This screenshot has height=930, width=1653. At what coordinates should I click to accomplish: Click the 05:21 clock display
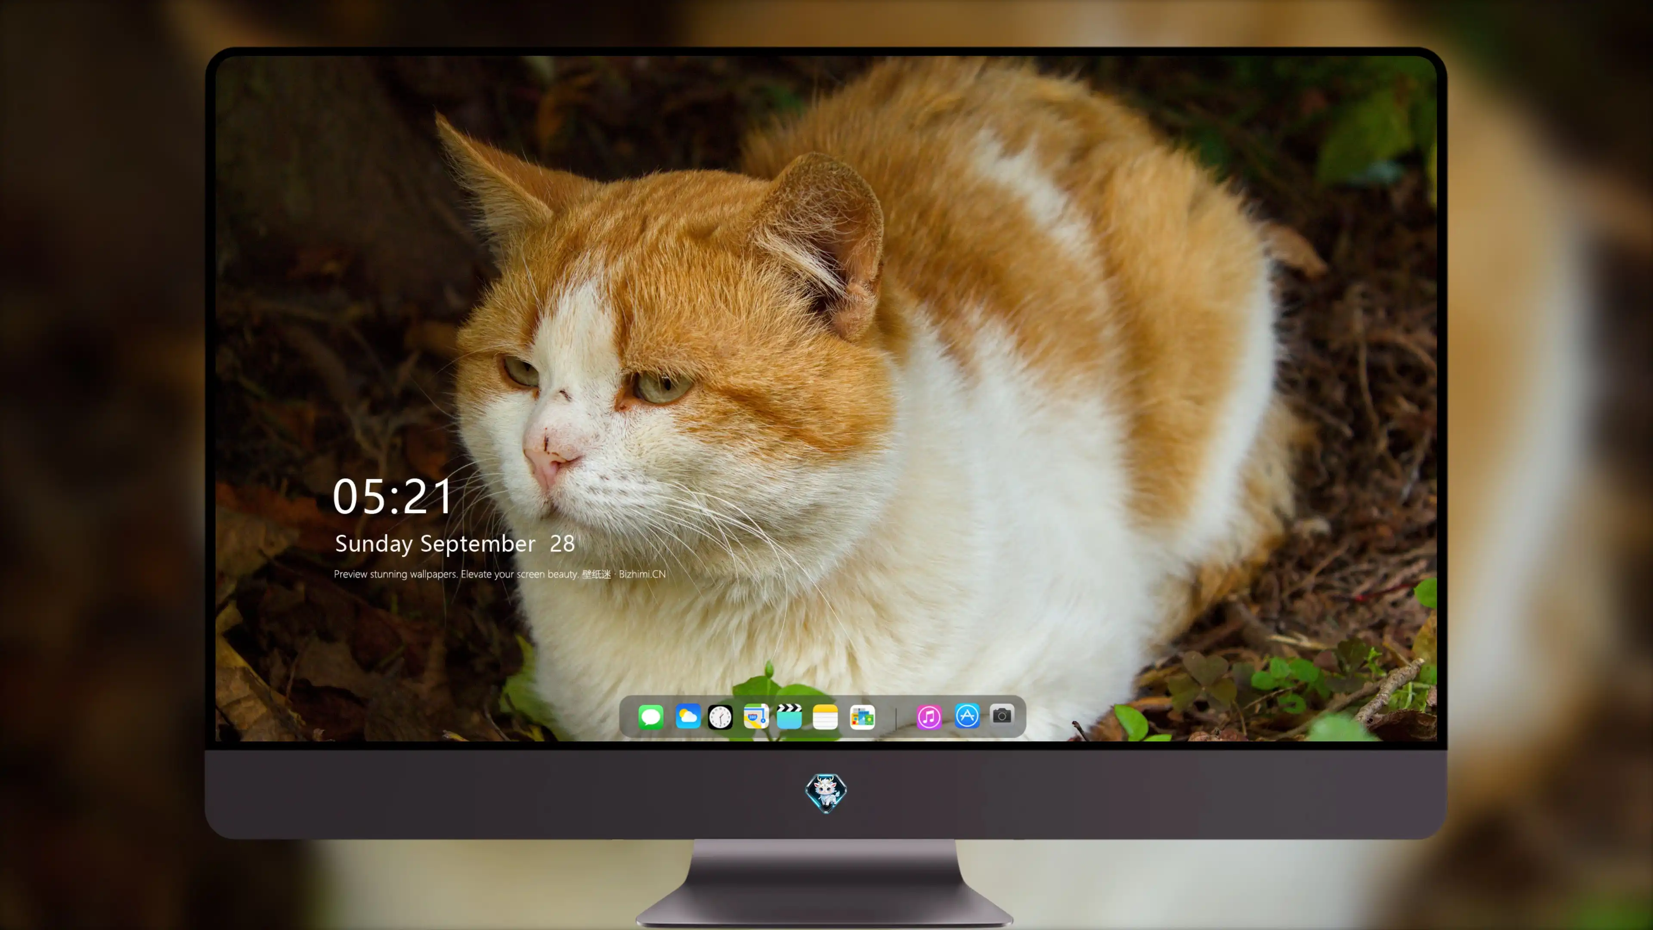coord(393,497)
